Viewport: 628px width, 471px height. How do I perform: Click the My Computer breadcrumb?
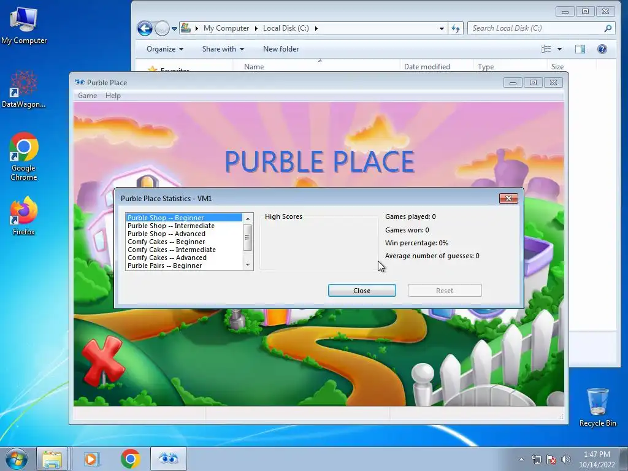click(226, 28)
